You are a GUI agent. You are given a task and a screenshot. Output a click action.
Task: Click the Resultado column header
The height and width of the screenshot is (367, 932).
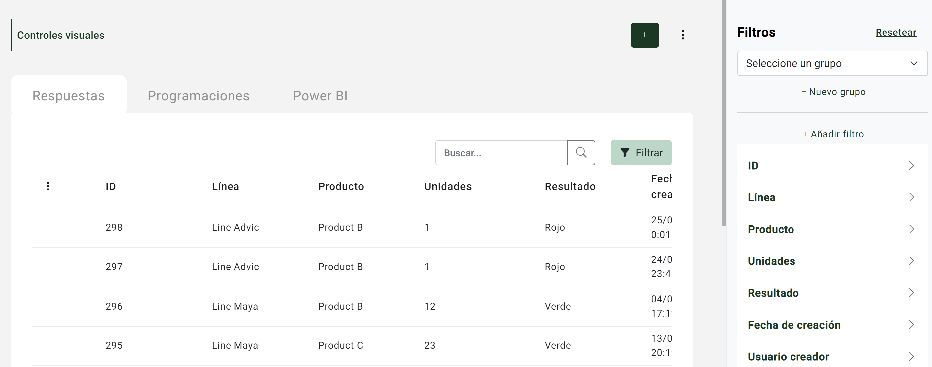pyautogui.click(x=570, y=186)
